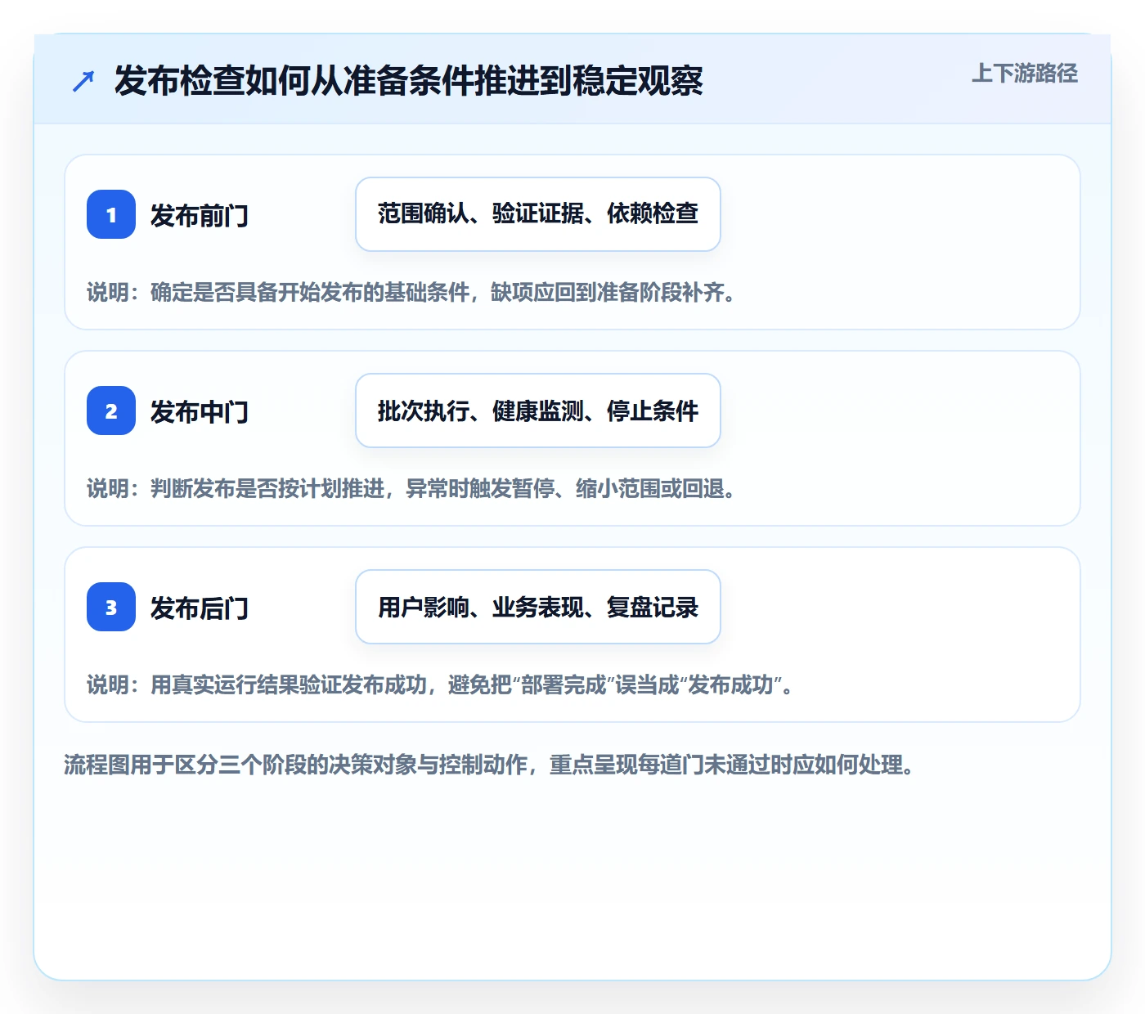Click the 批次执行、健康监测、停止条件 box
Viewport: 1145px width, 1014px height.
(x=538, y=411)
